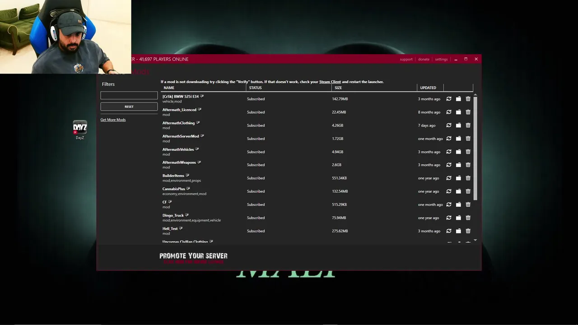Click the Promote Your Server banner
The width and height of the screenshot is (578, 325).
point(193,258)
